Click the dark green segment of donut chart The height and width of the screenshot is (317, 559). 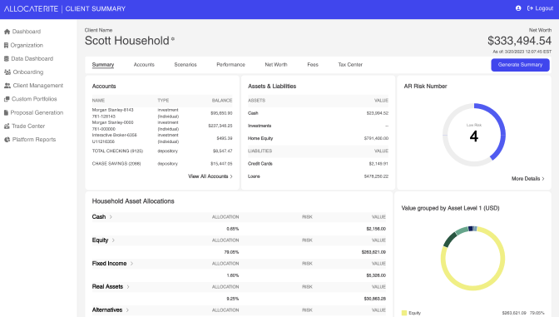449,239
